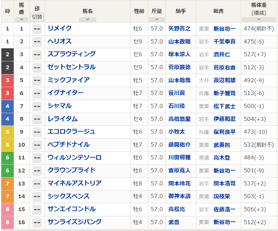
Task: Open jockey profile for 川田将雅
Action: click(x=179, y=158)
